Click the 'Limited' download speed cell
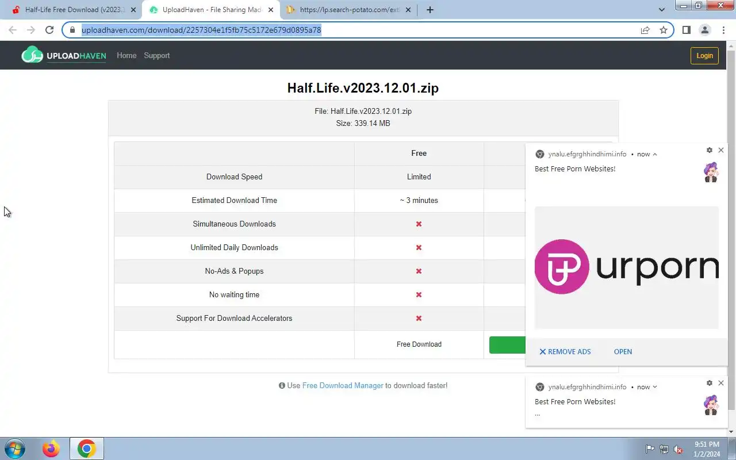The width and height of the screenshot is (736, 460). [x=419, y=177]
